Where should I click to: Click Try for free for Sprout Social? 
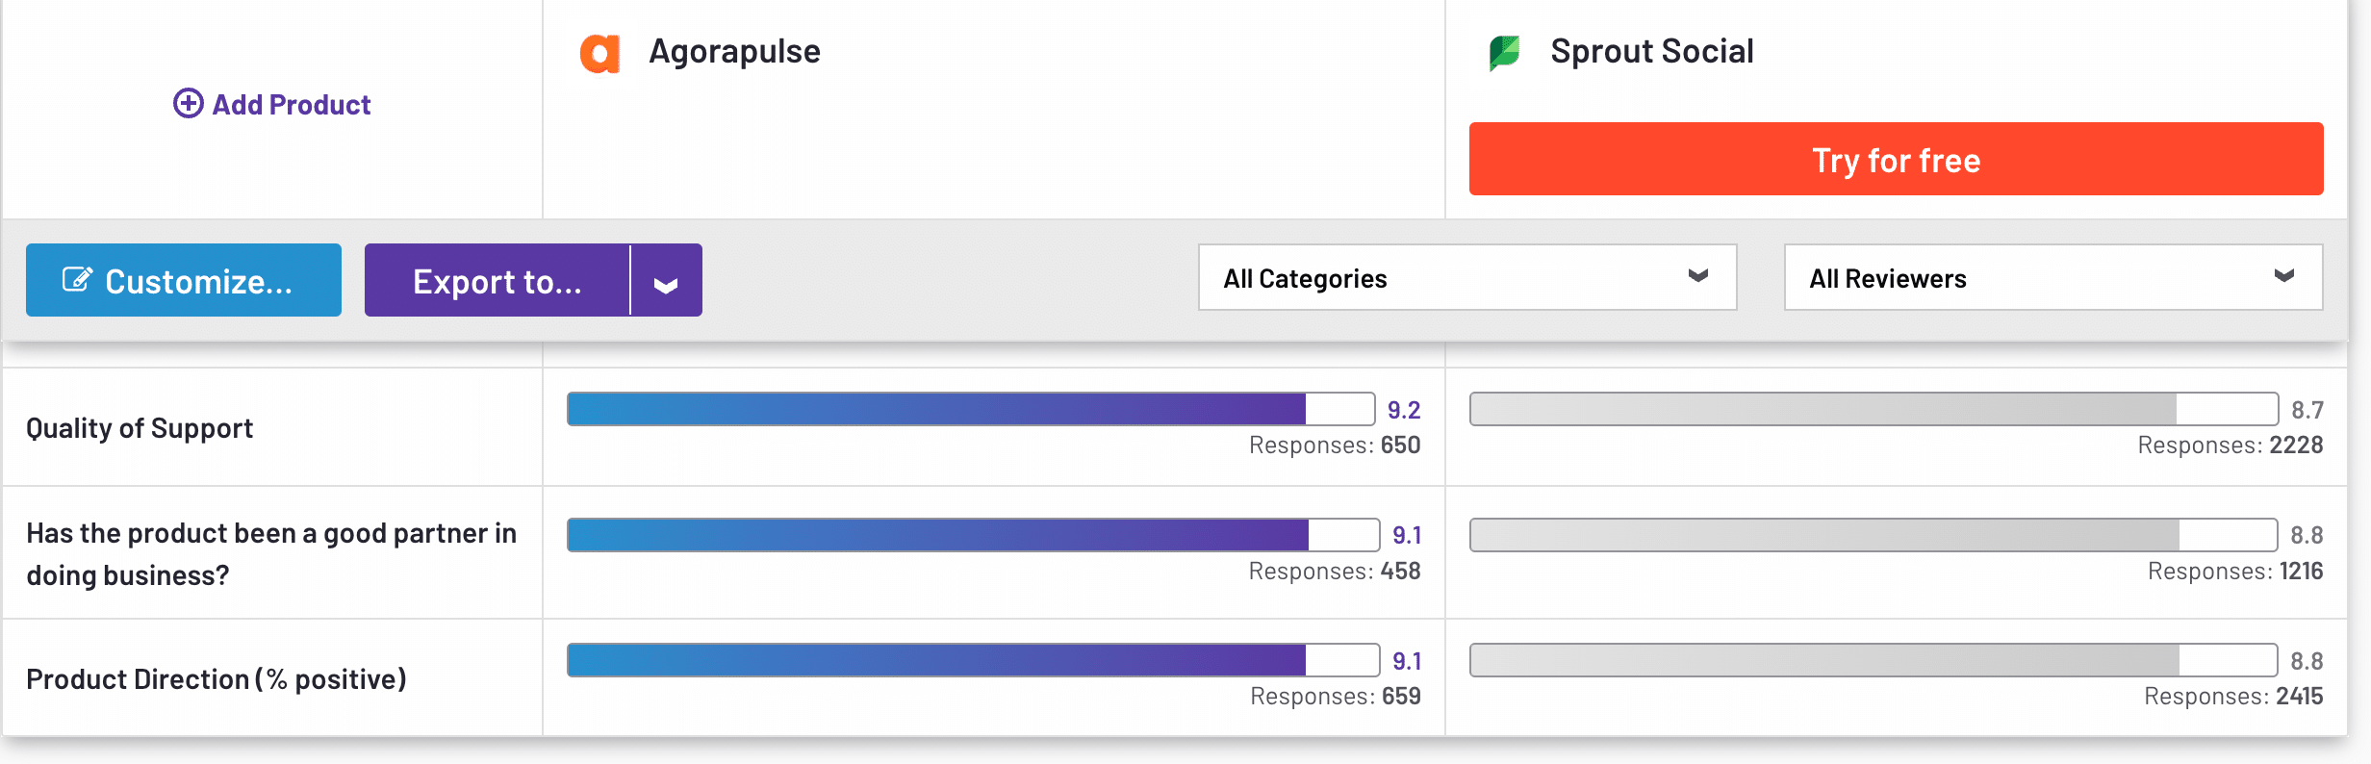point(1894,159)
